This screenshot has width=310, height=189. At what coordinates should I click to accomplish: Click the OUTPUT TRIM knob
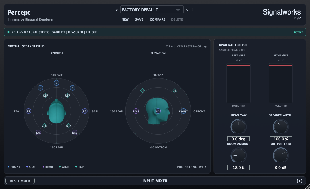280,155
